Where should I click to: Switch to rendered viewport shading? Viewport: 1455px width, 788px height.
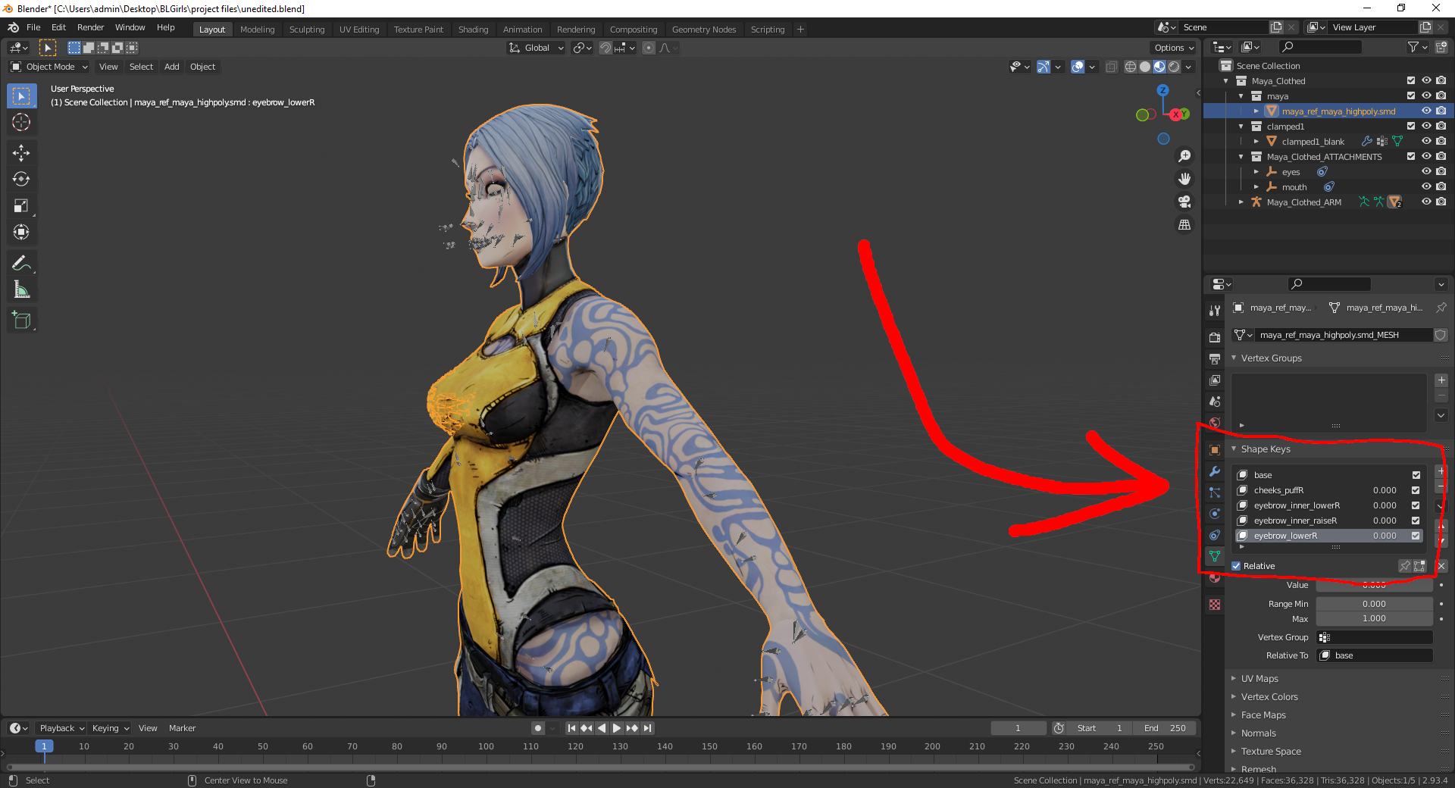pos(1174,67)
